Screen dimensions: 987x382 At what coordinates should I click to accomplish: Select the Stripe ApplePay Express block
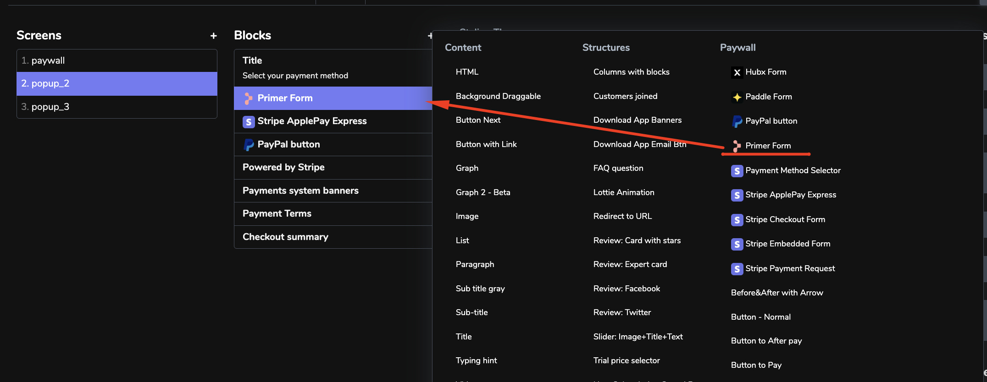[333, 121]
